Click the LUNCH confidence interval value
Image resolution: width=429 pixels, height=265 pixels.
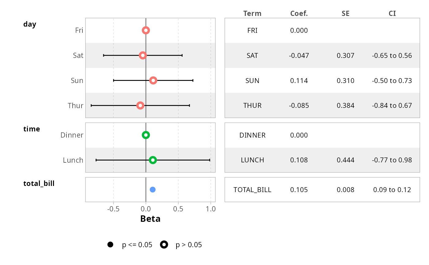(392, 160)
